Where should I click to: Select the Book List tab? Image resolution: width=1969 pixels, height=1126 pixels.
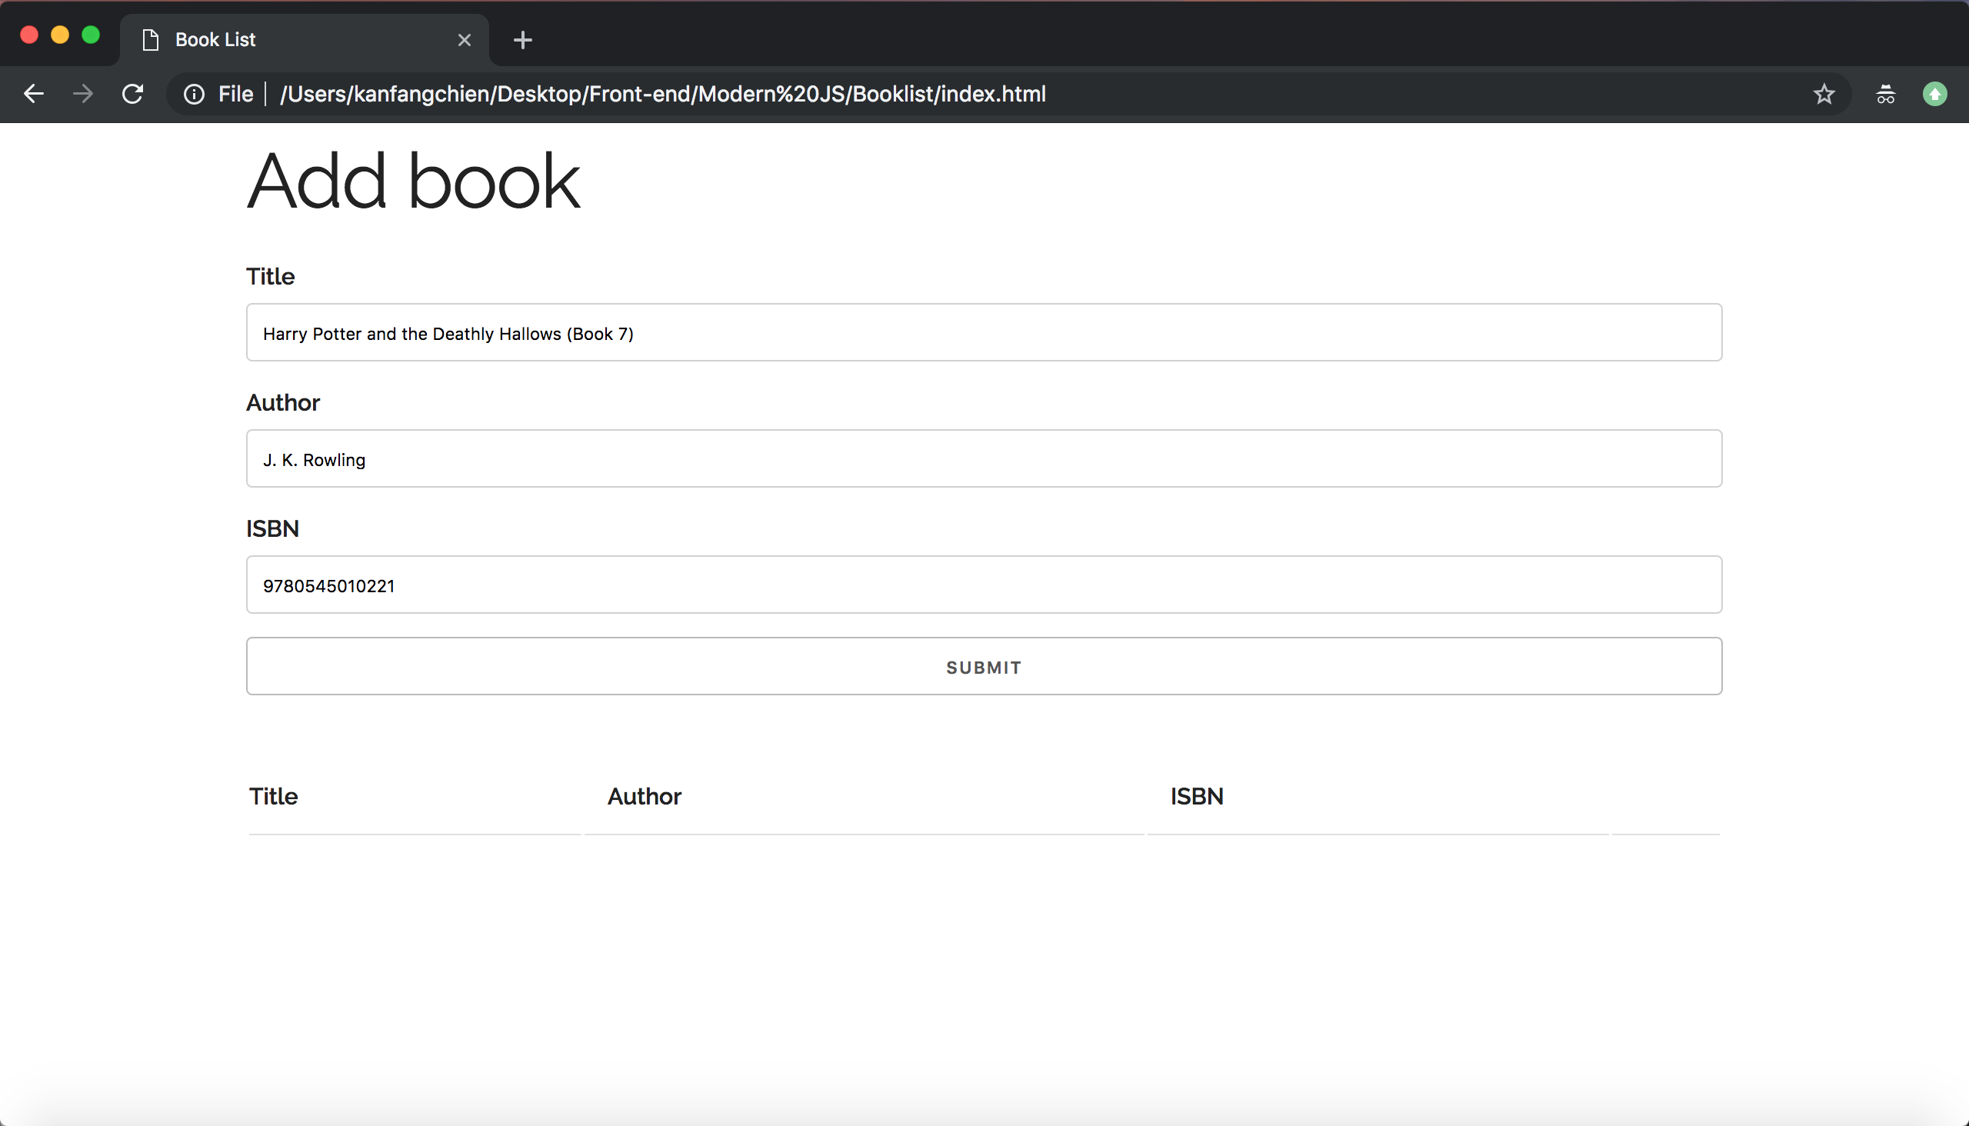coord(305,39)
